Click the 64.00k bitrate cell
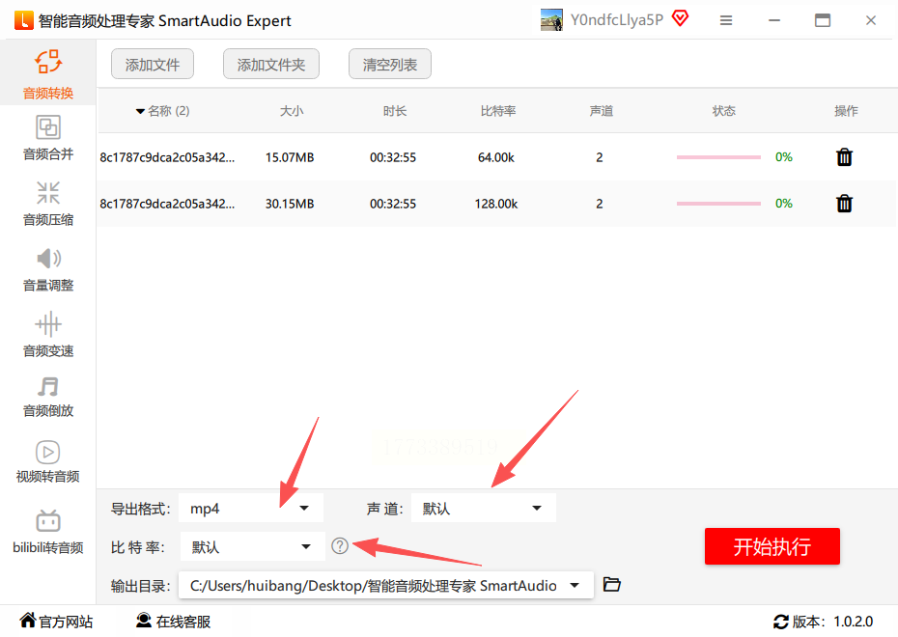The width and height of the screenshot is (898, 637). 496,157
